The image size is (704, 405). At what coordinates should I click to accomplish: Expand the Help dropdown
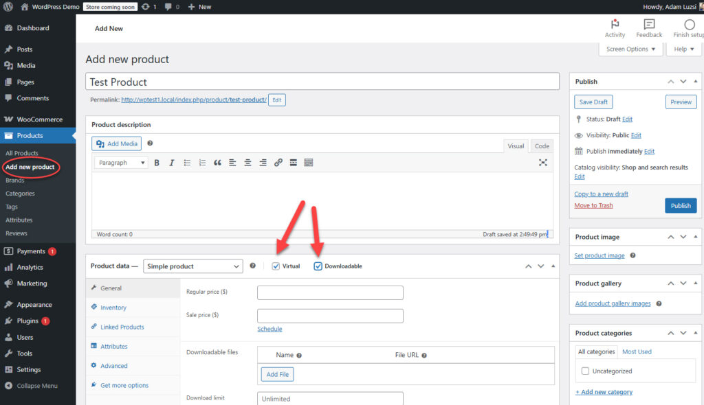coord(683,49)
